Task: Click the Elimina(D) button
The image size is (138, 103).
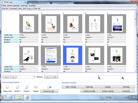Action: click(126, 87)
